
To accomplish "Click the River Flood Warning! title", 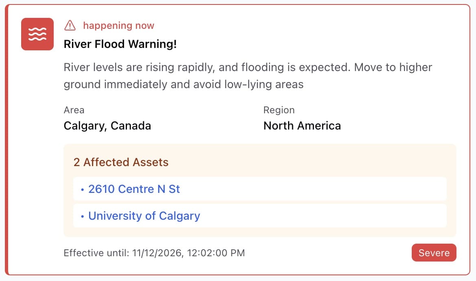I will click(120, 44).
